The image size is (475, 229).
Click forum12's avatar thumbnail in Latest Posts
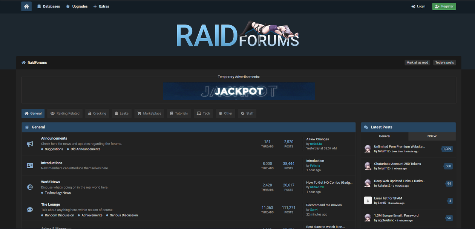(x=368, y=149)
